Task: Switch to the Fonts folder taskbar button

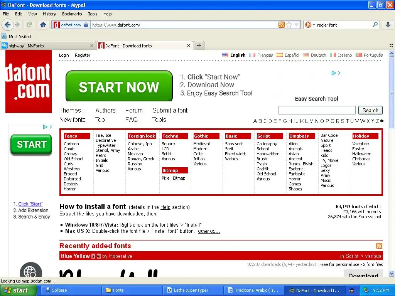Action: click(x=132, y=290)
